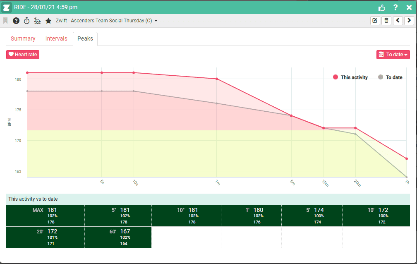Go to the next activity arrow
This screenshot has height=264, width=417.
coord(409,20)
